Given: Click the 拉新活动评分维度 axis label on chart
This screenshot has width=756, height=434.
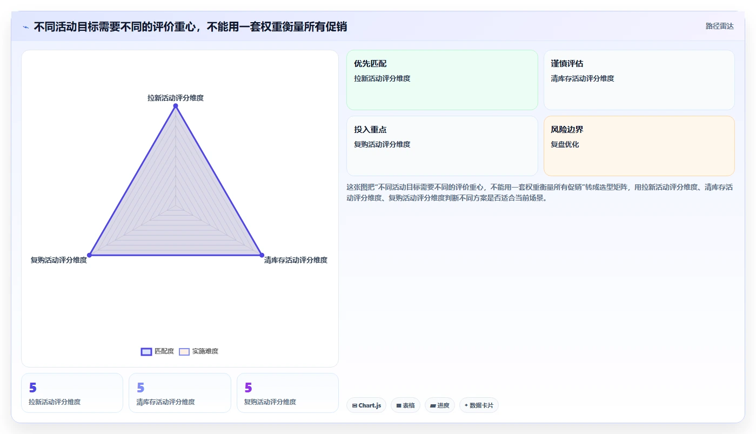Looking at the screenshot, I should pyautogui.click(x=176, y=98).
